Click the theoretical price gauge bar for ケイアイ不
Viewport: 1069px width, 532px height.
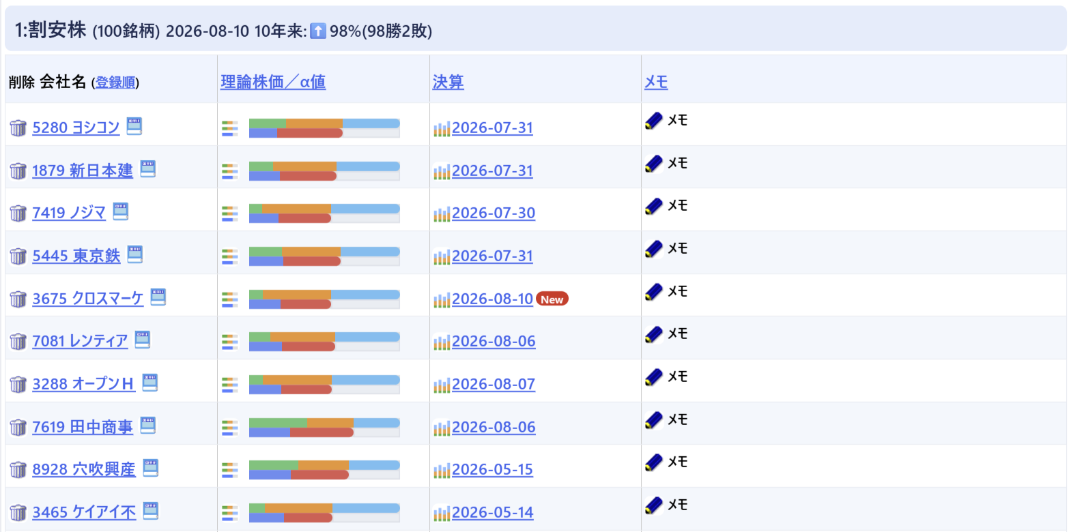point(324,513)
